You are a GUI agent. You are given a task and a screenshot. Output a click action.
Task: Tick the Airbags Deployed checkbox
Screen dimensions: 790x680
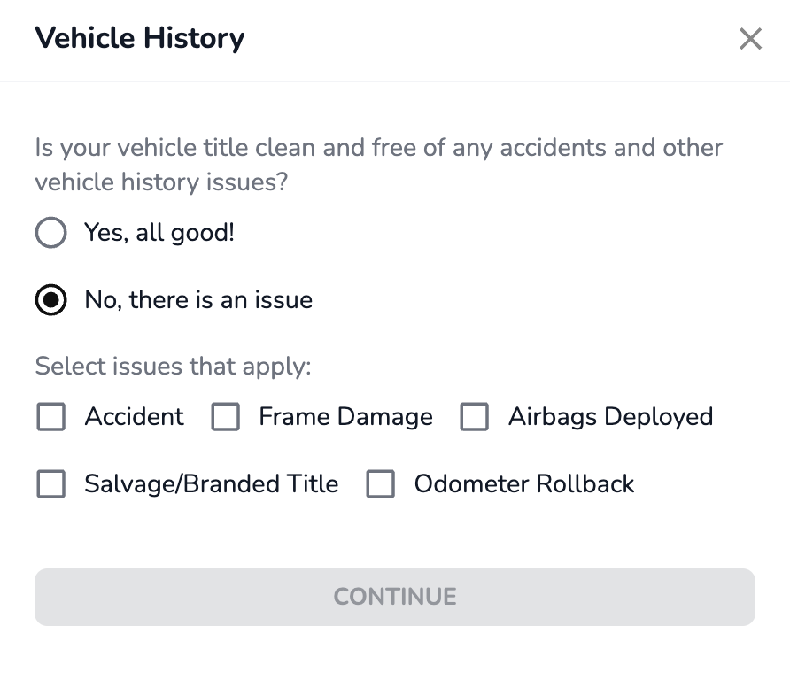tap(475, 417)
